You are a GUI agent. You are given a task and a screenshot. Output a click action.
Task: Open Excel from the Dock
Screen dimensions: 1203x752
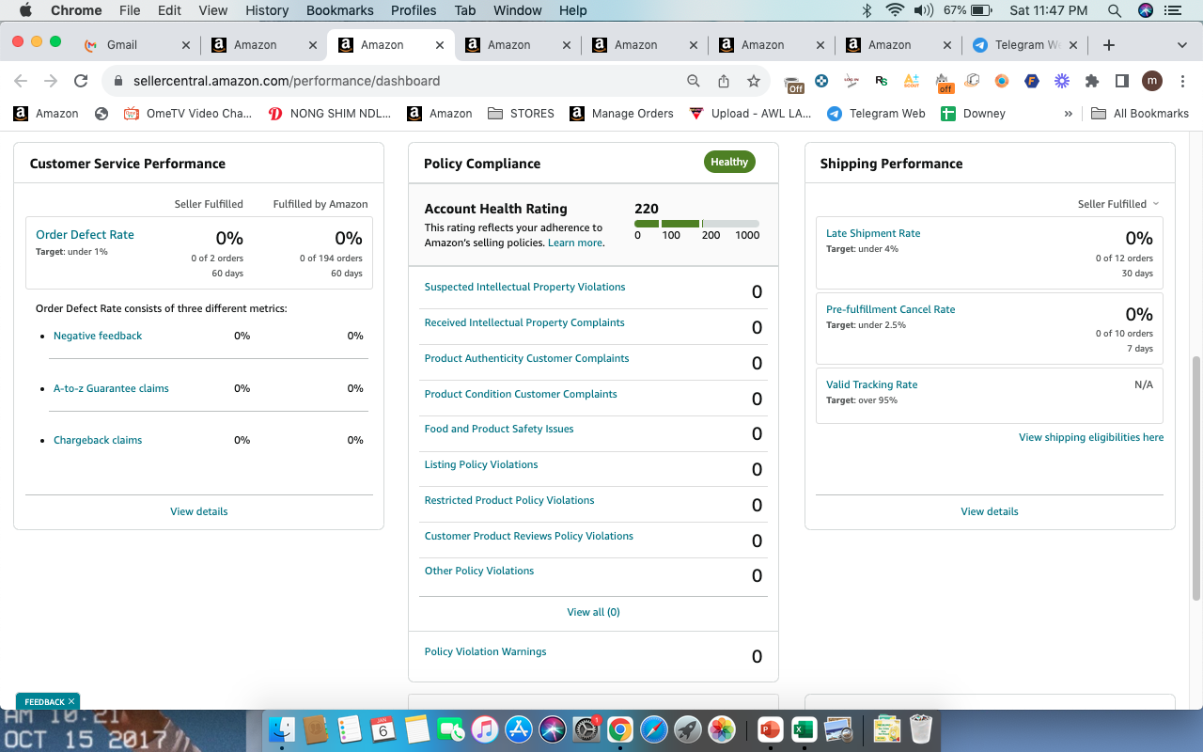pyautogui.click(x=804, y=728)
